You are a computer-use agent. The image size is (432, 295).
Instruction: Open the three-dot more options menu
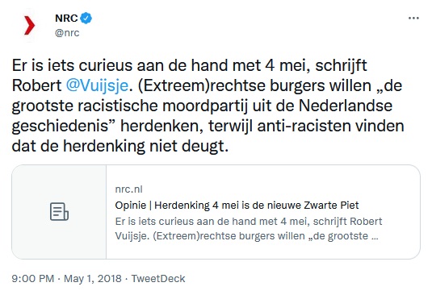click(413, 19)
